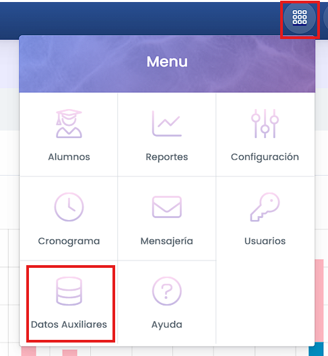Image resolution: width=328 pixels, height=356 pixels.
Task: Open Datos Auxiliares database icon
Action: click(69, 291)
